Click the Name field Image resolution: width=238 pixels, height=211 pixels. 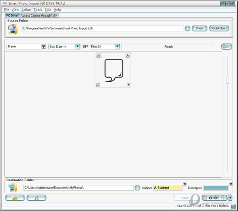(24, 46)
